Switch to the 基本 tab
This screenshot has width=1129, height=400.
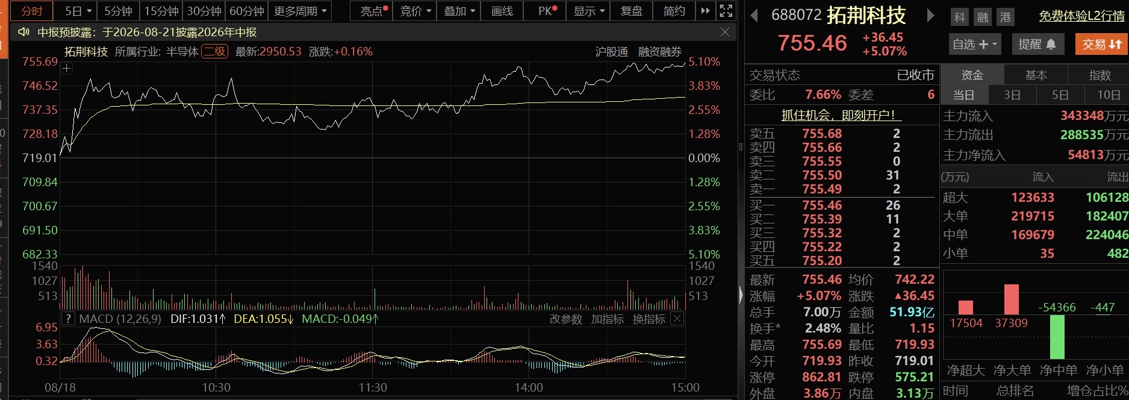[1036, 75]
